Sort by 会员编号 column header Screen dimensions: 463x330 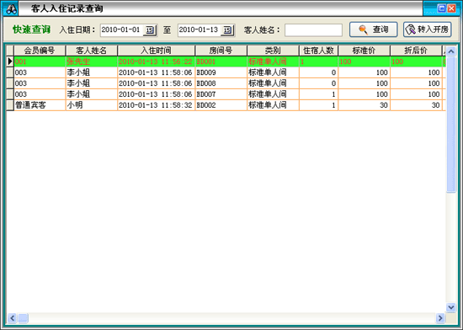[x=40, y=51]
